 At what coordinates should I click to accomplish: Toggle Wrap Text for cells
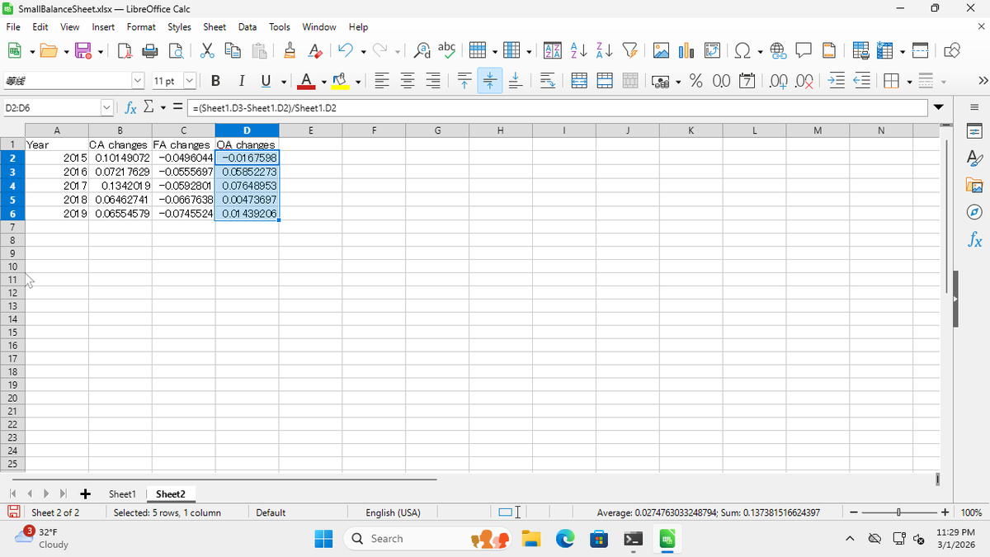[548, 81]
